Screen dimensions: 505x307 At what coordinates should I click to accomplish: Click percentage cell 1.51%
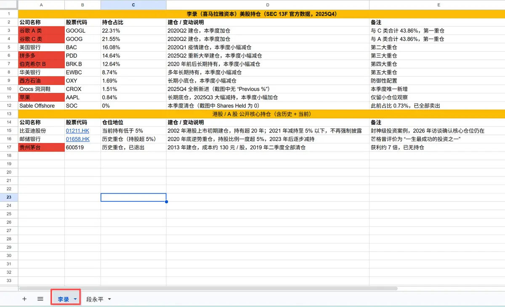click(133, 89)
